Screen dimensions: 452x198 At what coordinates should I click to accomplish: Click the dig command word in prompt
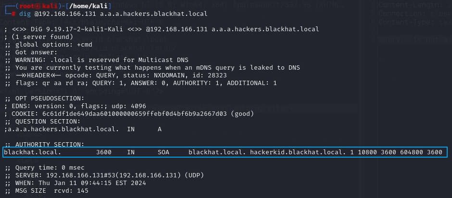coord(25,13)
